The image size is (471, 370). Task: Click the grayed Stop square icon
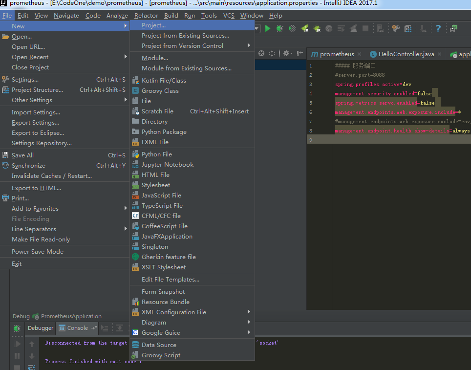[x=365, y=28]
